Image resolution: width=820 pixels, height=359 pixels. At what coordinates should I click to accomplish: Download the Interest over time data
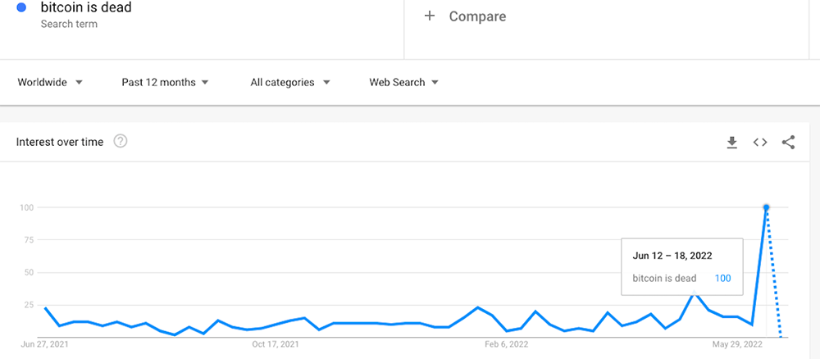tap(732, 142)
